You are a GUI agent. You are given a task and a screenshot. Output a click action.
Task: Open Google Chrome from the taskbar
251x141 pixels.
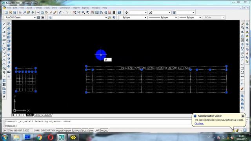[x=39, y=137]
